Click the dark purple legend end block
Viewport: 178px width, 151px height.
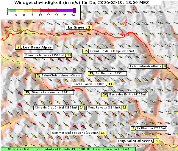click(75, 10)
